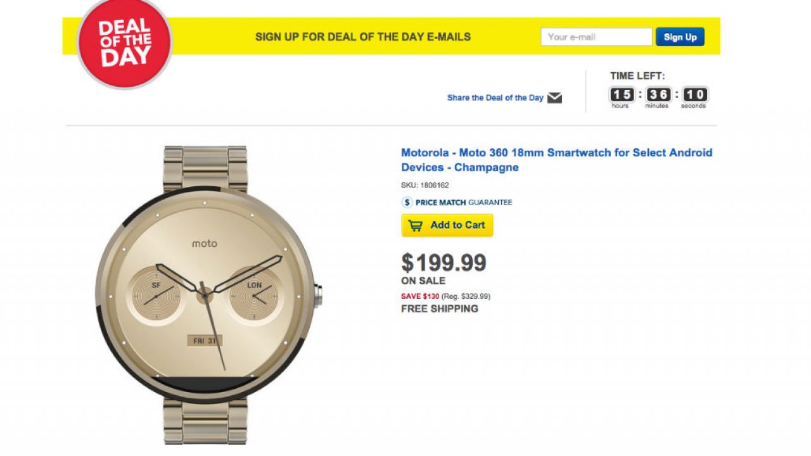
Task: Click the Price Match dollar sign icon
Action: tap(407, 203)
